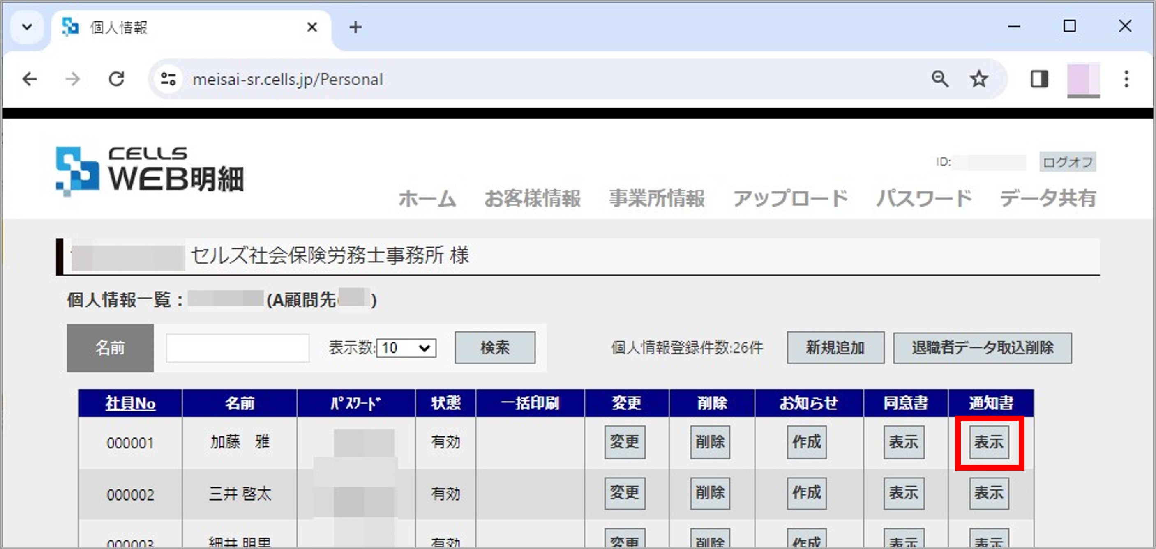Open the お客様情報 menu item
1156x549 pixels.
(x=533, y=199)
